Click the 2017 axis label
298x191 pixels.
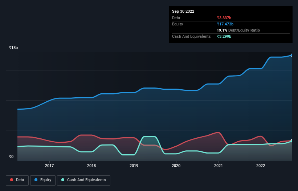(x=49, y=166)
